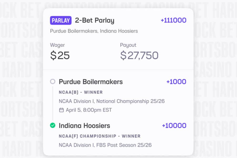Click the +1000 odds for Purdue Boilermakers
This screenshot has height=158, width=237.
(176, 82)
